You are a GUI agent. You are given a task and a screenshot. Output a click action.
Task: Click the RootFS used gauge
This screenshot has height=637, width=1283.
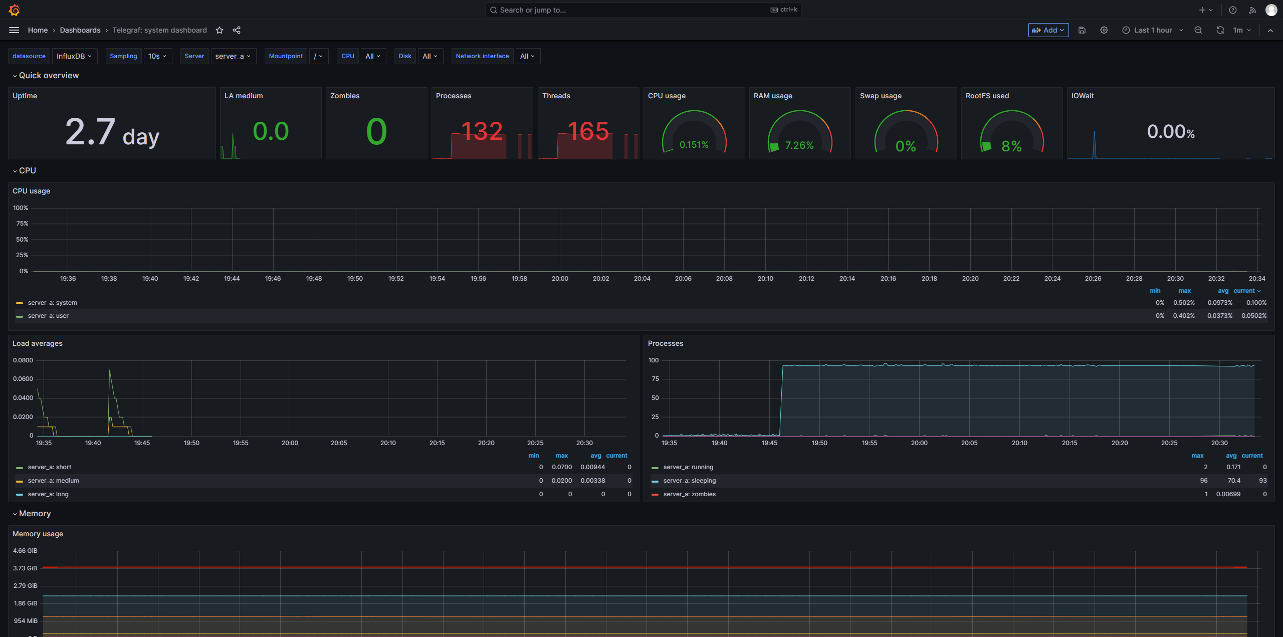[x=1012, y=132]
